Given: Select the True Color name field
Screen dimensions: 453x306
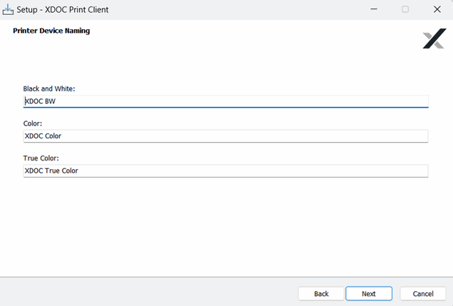Looking at the screenshot, I should 225,170.
